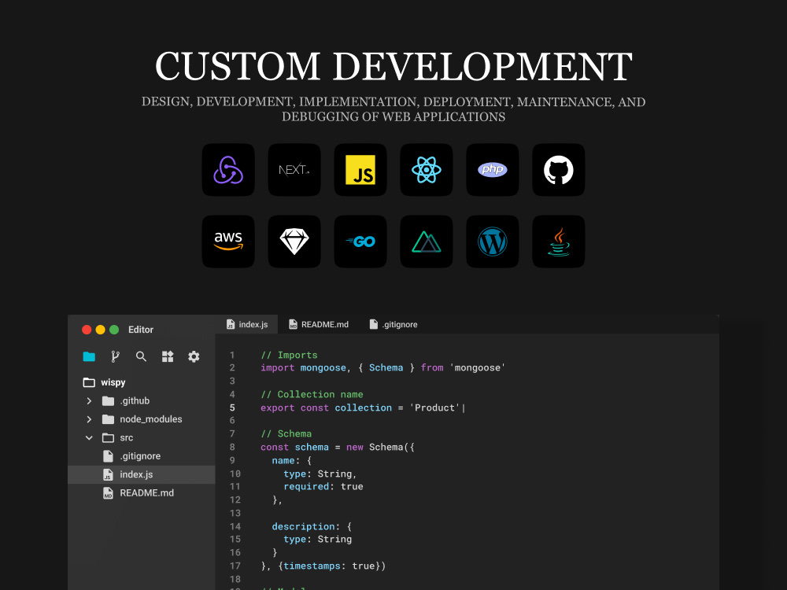
Task: Select the Java coffee cup tile
Action: (559, 242)
